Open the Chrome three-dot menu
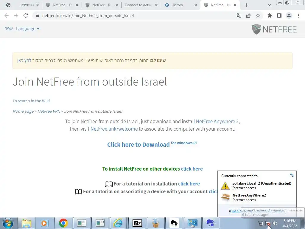Image resolution: width=305 pixels, height=229 pixels. (x=298, y=16)
